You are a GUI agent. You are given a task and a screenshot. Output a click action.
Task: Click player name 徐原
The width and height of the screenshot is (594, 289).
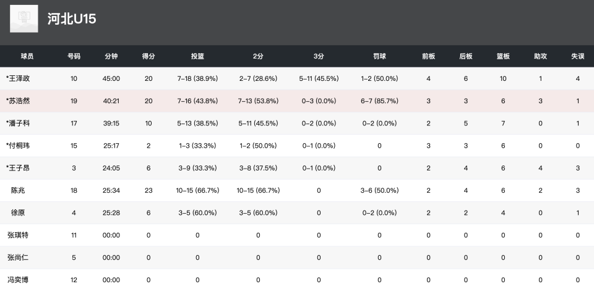tap(18, 213)
